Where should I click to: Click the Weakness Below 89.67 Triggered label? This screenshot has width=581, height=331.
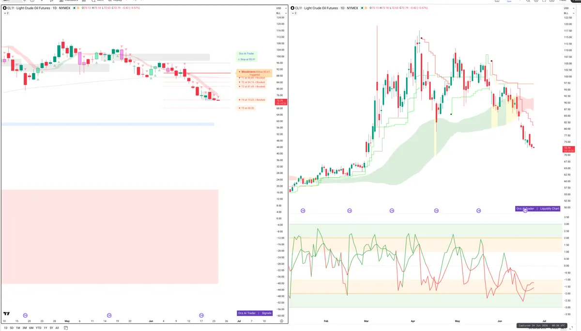(254, 73)
